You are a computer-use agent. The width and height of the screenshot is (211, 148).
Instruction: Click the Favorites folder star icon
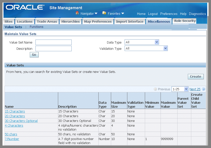104,13
